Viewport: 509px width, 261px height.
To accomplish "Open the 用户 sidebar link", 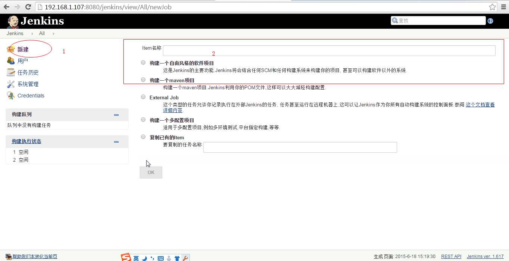I will [23, 61].
